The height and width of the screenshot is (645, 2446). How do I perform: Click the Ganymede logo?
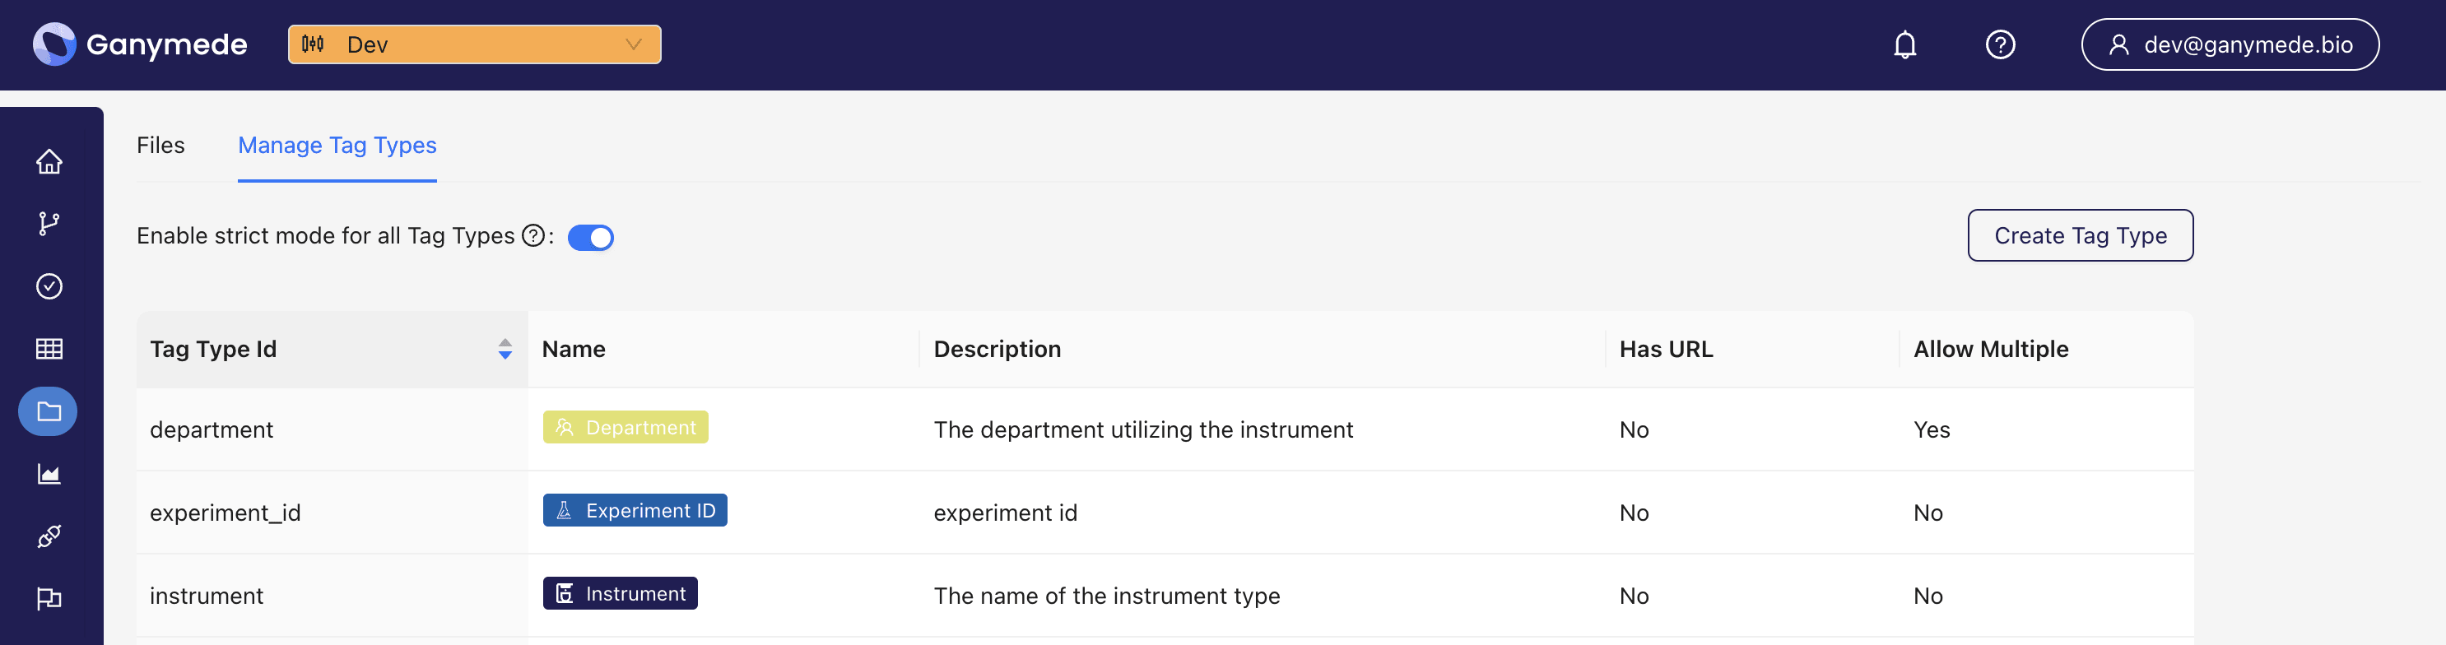140,44
